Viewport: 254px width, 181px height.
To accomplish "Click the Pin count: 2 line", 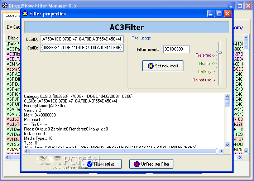I will point(34,120).
